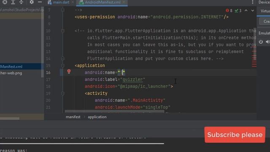Go to next highlighted error arrow
The image size is (270, 152).
(252, 11)
